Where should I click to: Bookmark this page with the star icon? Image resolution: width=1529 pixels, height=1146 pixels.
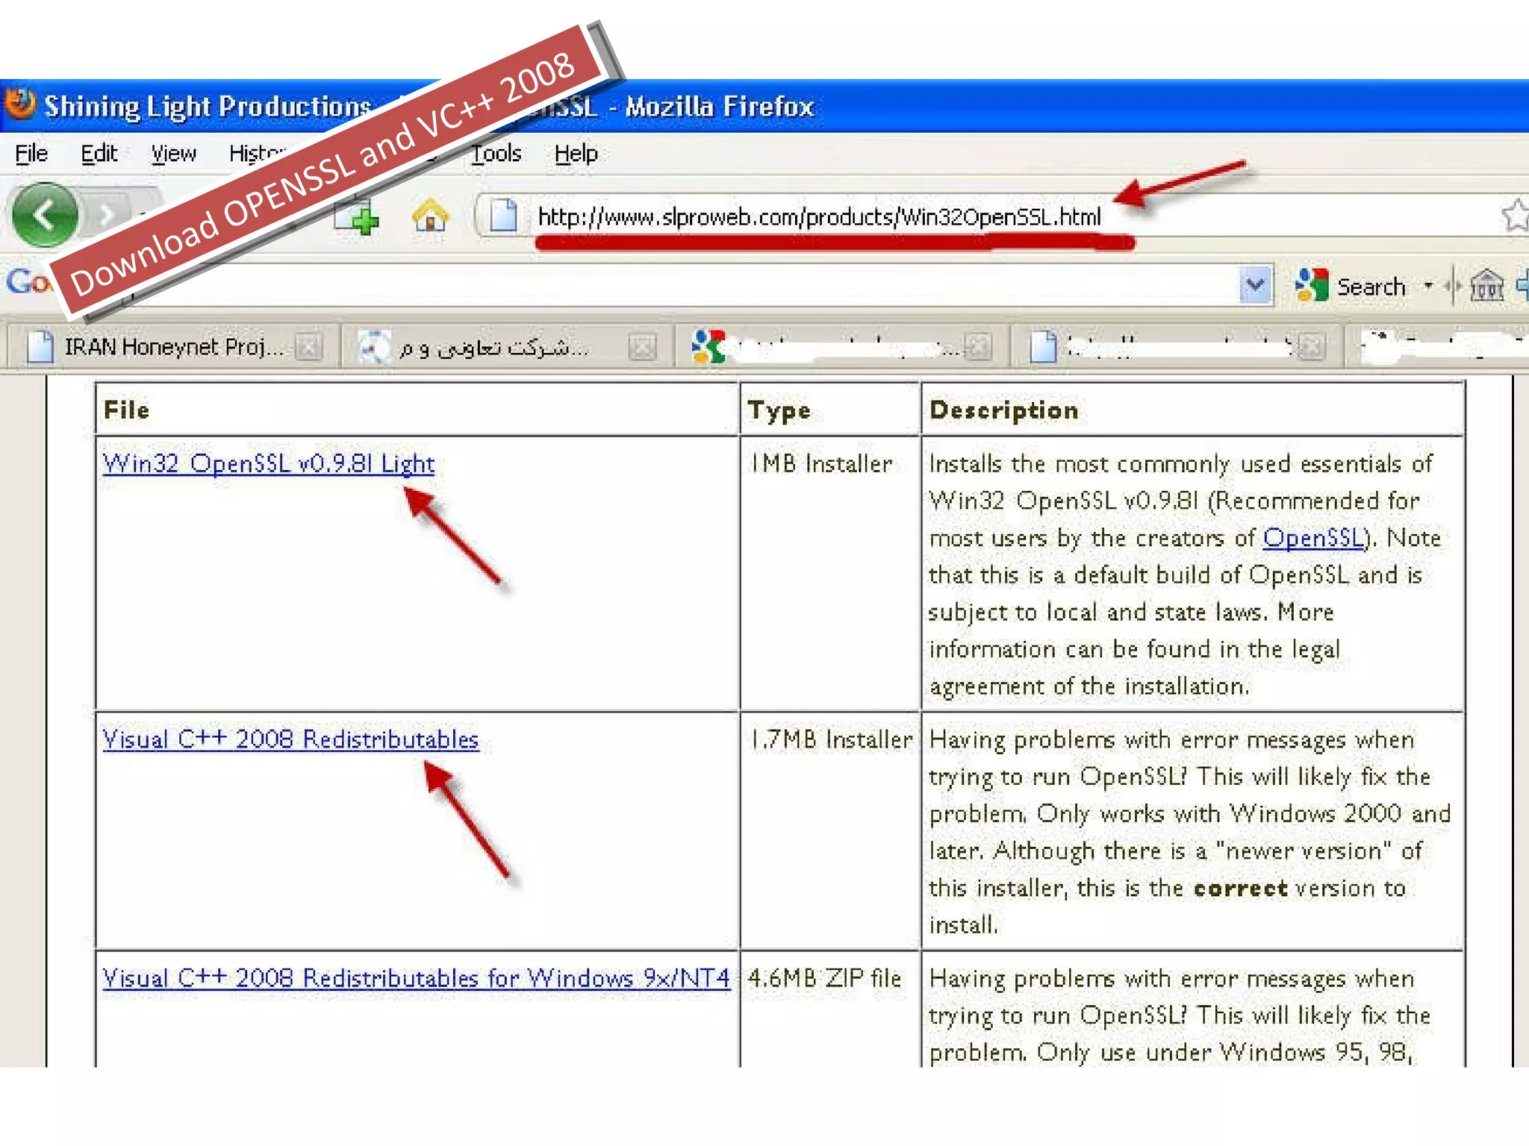[x=1515, y=216]
